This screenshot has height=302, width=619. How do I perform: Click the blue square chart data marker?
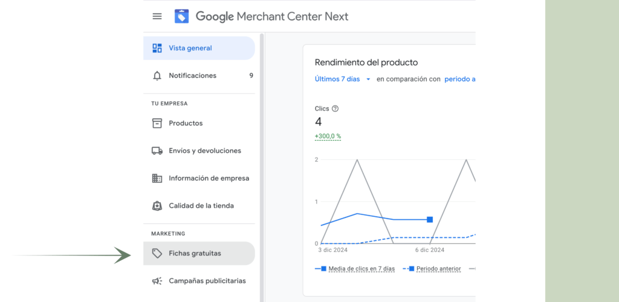430,220
